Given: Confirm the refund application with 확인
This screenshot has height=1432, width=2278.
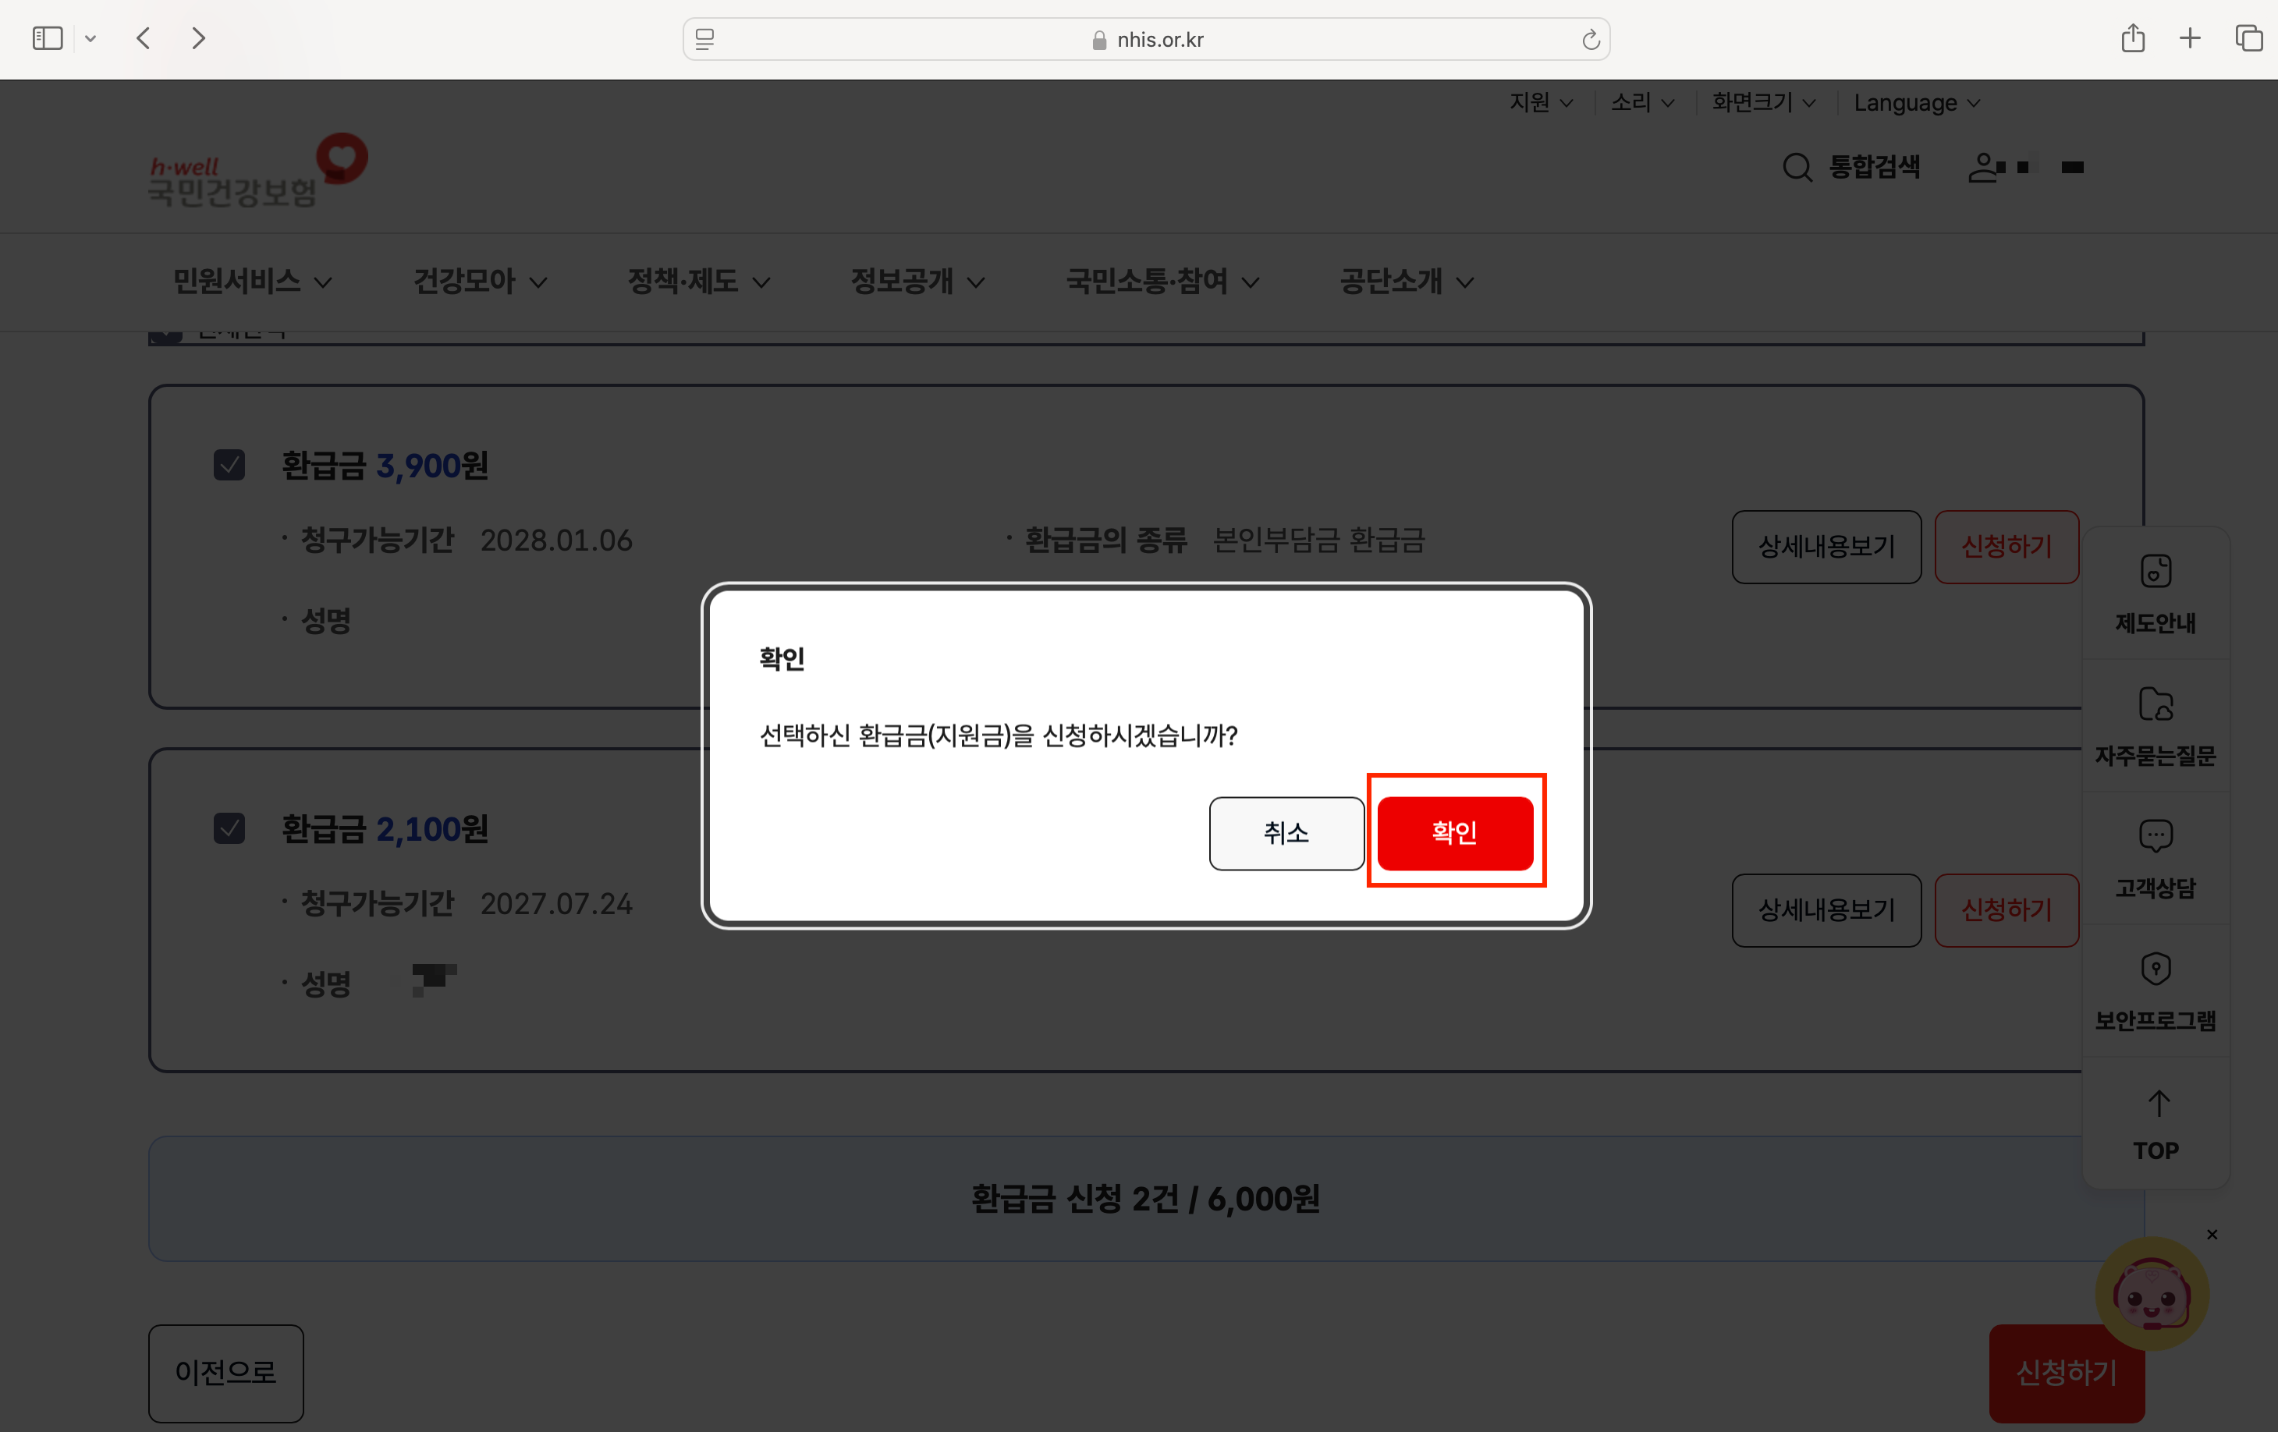Looking at the screenshot, I should click(x=1455, y=832).
